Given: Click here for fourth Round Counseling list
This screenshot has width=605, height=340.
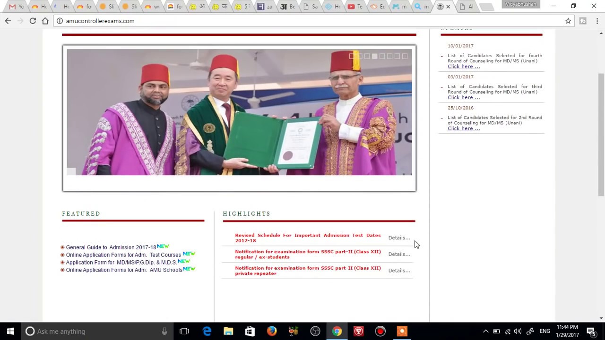Looking at the screenshot, I should click(x=463, y=67).
